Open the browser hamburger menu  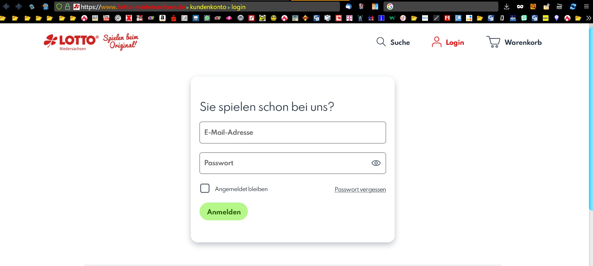586,6
